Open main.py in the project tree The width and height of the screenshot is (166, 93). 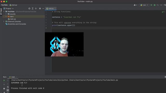pos(13,19)
